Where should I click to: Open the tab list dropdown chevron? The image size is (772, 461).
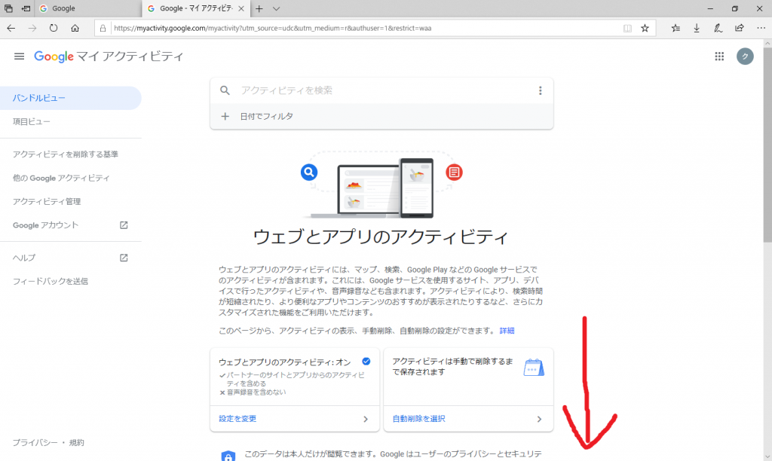point(276,9)
